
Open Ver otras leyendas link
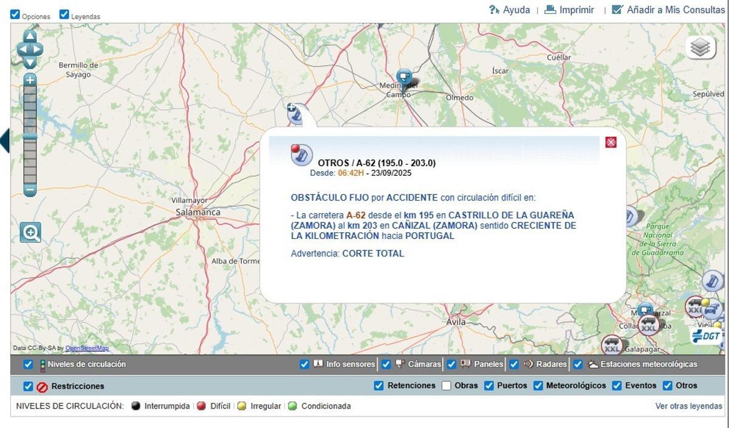coord(688,406)
